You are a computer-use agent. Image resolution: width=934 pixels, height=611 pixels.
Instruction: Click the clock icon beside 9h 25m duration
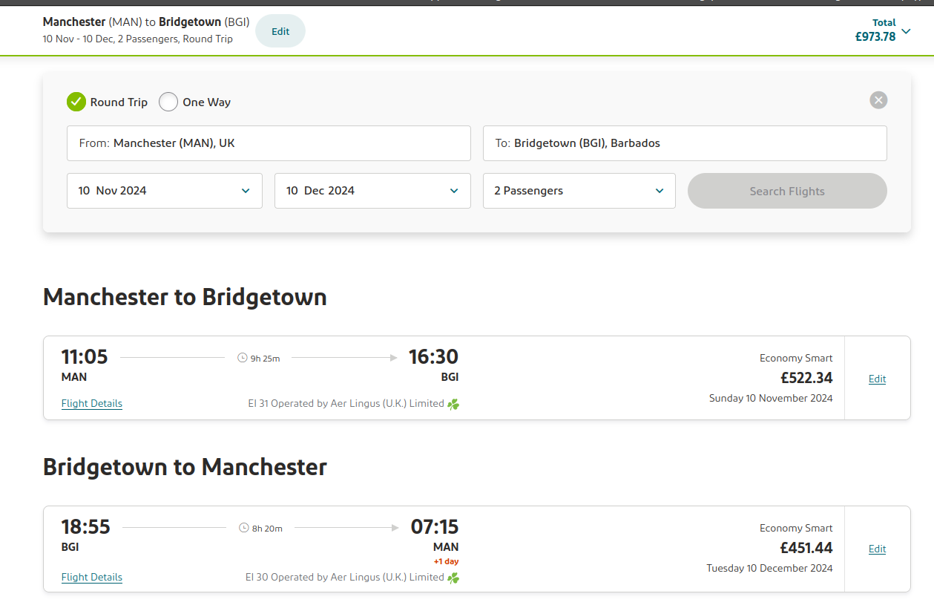(242, 358)
